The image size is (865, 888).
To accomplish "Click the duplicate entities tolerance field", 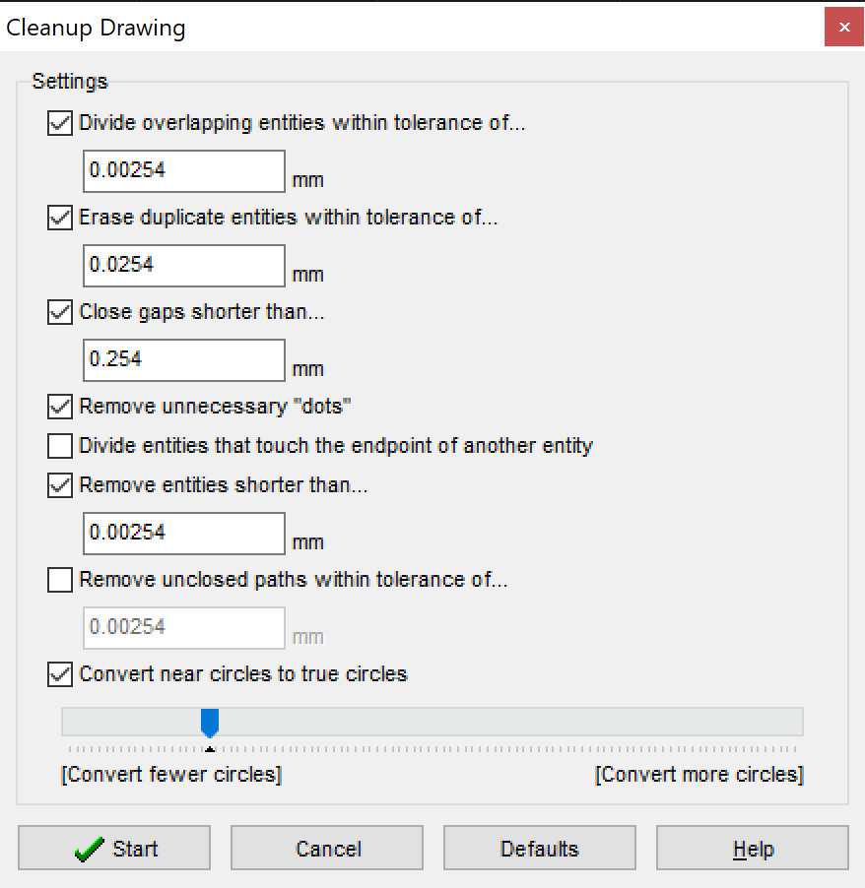I will 184,266.
